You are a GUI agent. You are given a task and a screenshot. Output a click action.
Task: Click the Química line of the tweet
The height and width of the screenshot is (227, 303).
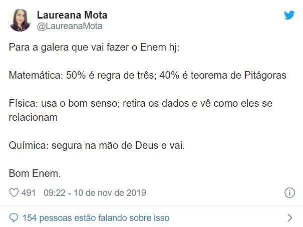[x=97, y=145]
